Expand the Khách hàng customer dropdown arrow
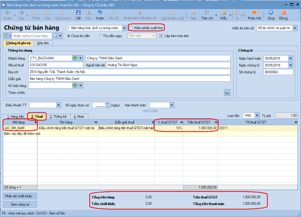 coord(81,58)
